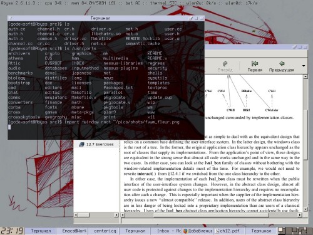Click the document horizontal scrollbar thumb
313x235 pixels.
[211, 215]
